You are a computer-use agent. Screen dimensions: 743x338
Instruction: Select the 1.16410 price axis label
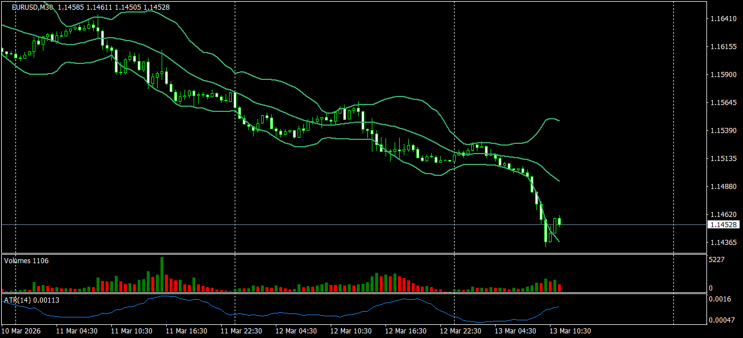pyautogui.click(x=724, y=19)
